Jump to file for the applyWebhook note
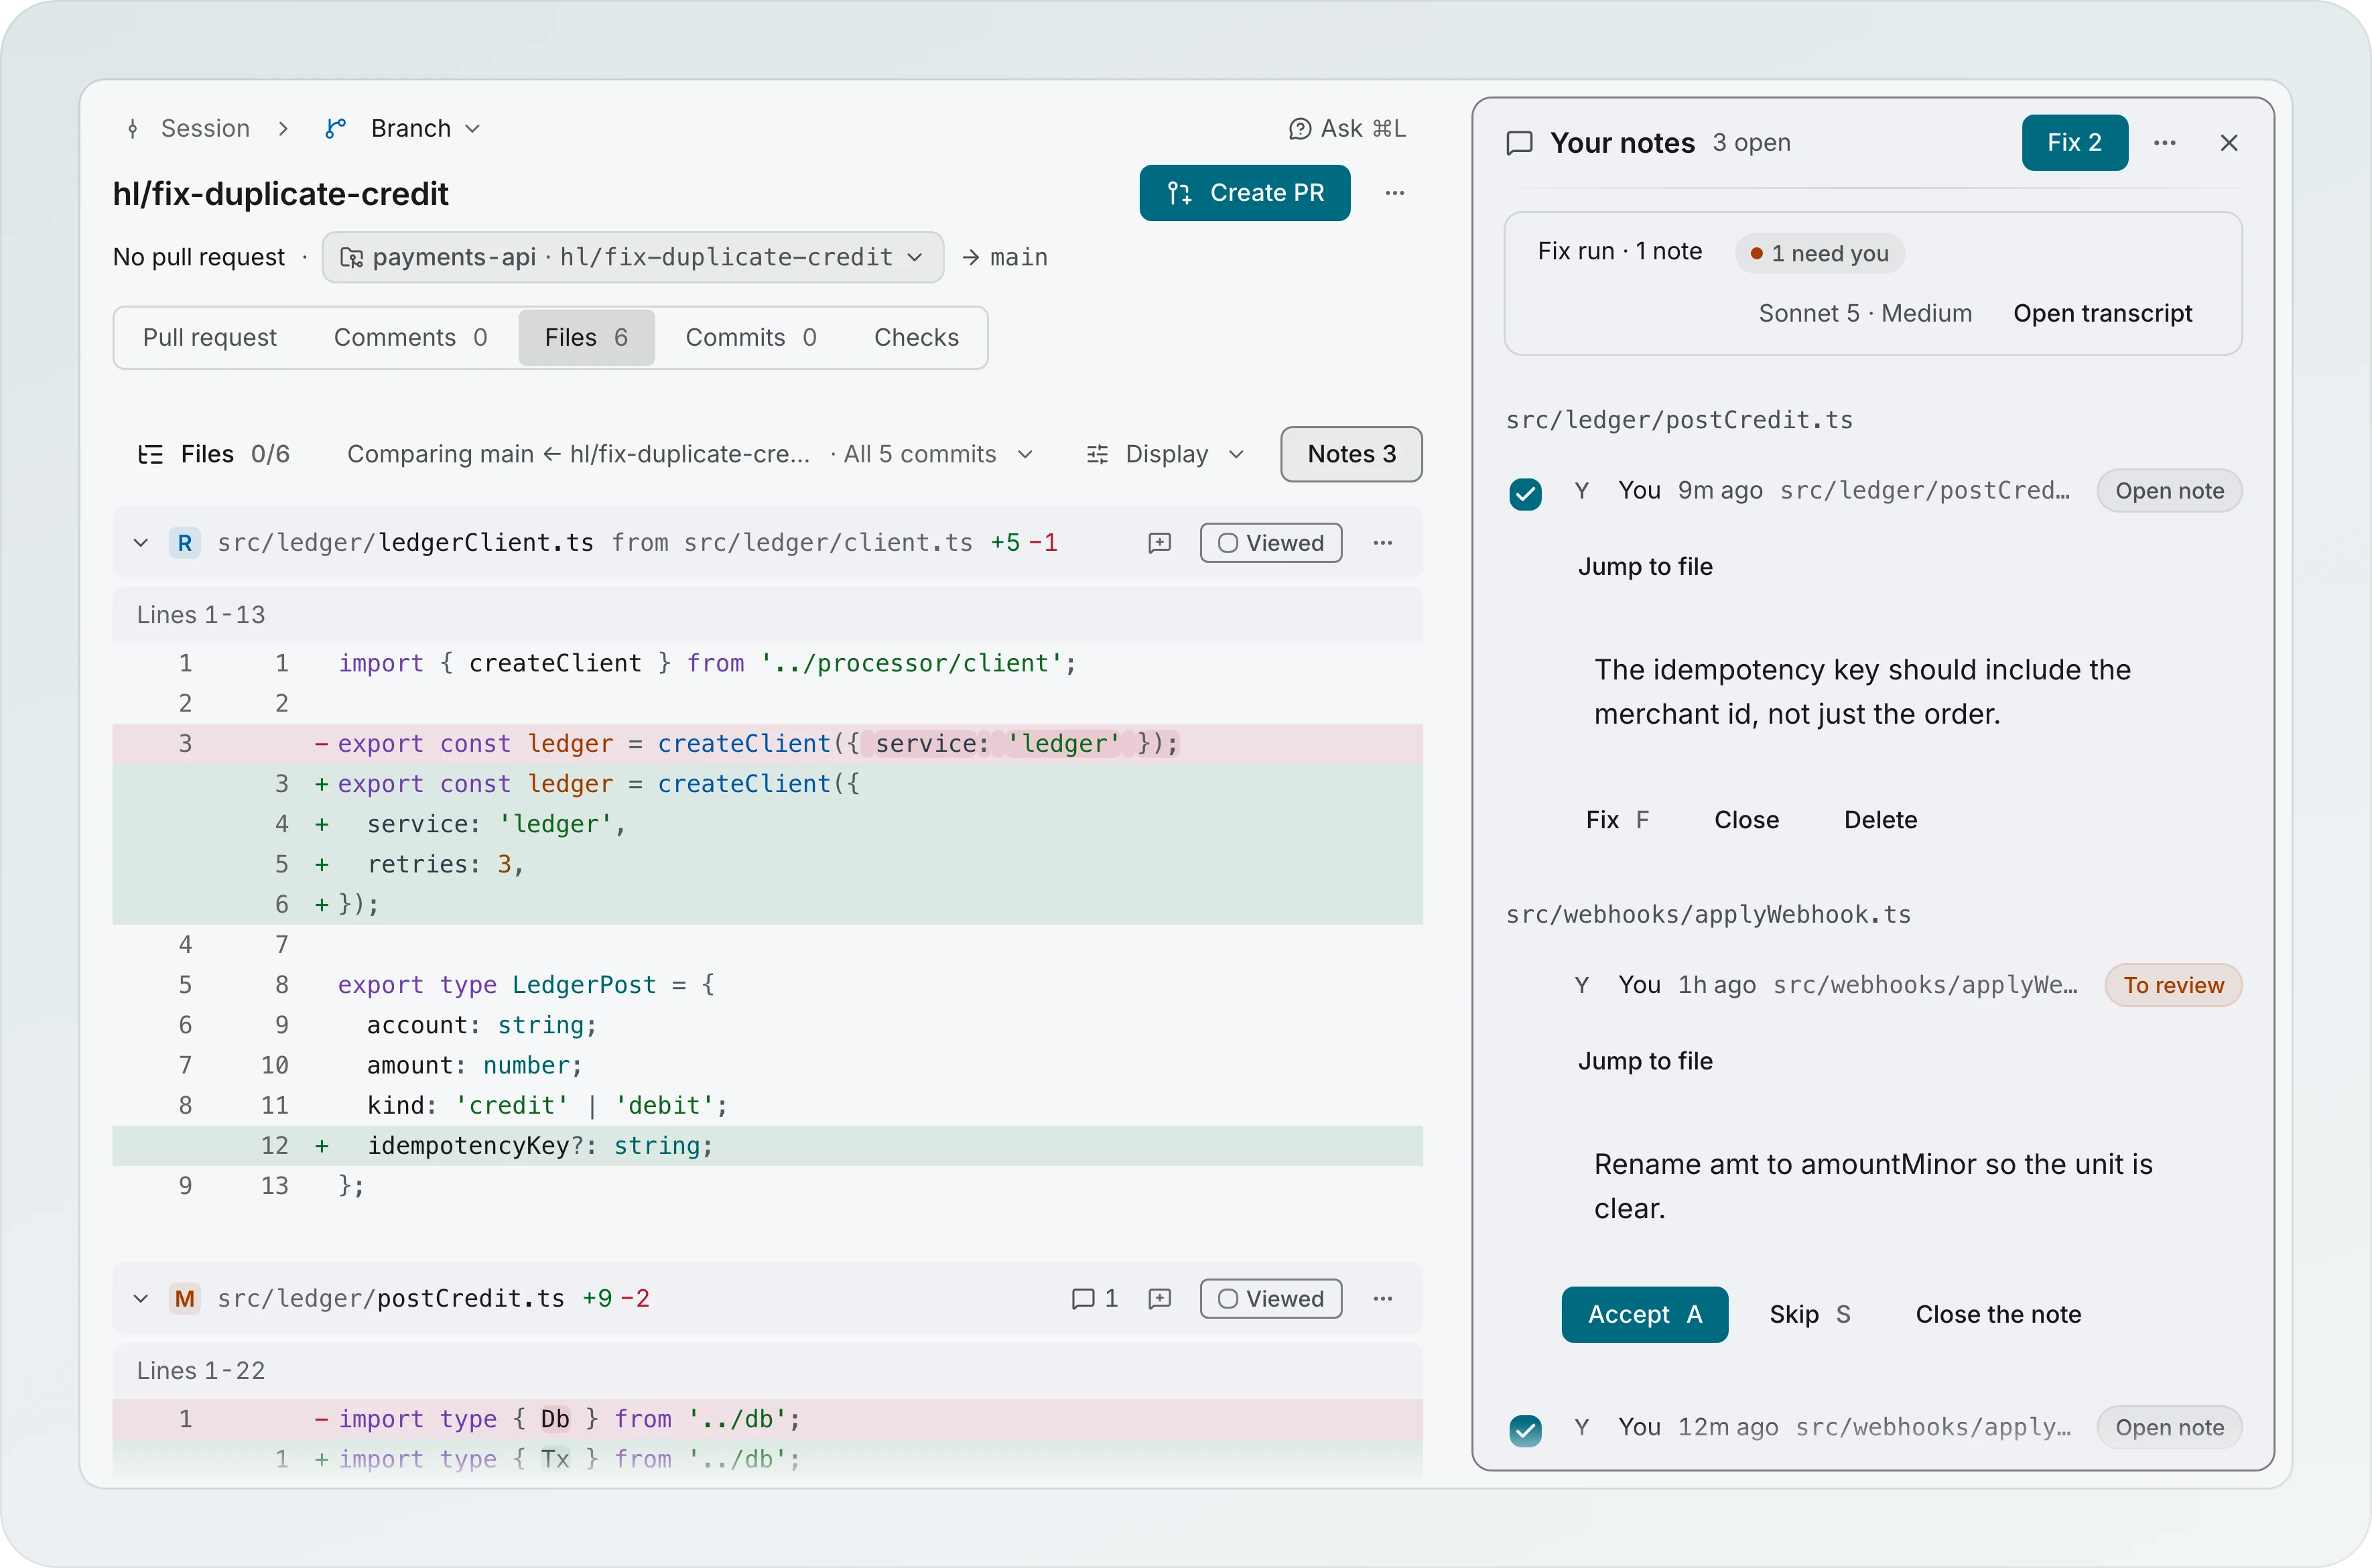 tap(1645, 1061)
